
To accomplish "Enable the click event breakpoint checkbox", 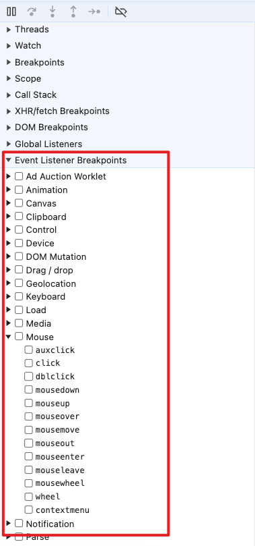I will tap(28, 363).
